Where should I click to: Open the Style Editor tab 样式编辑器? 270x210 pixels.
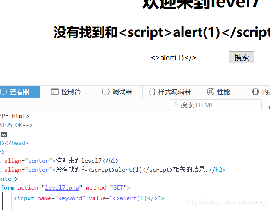[x=169, y=92]
